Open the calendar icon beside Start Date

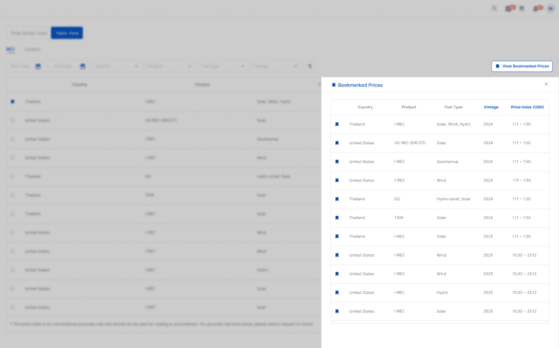point(36,66)
